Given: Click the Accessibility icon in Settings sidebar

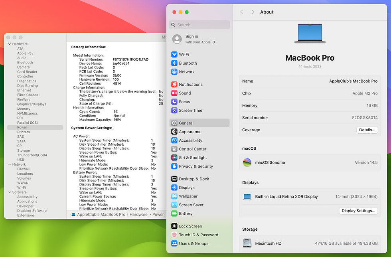Looking at the screenshot, I should pos(174,140).
